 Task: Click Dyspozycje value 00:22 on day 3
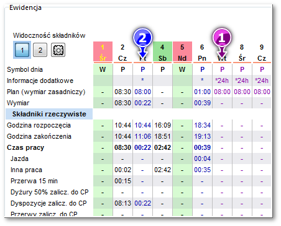tap(142, 203)
